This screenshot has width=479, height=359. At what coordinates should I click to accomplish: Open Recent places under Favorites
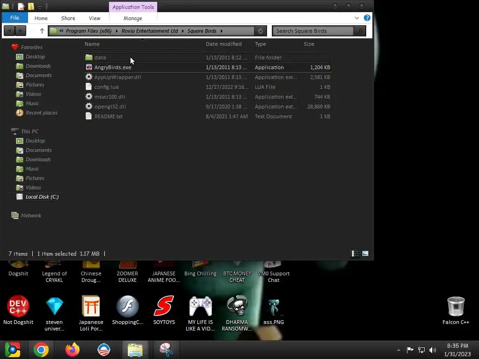pos(36,113)
